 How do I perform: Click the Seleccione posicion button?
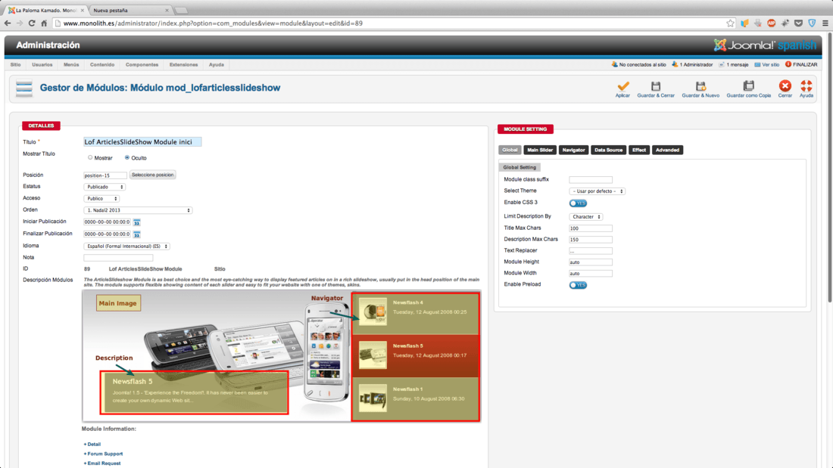[152, 175]
